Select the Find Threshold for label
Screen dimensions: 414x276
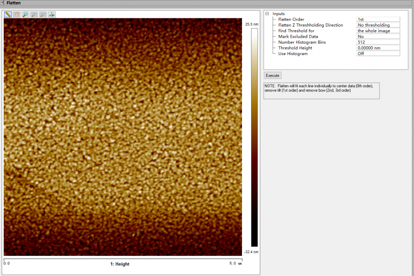click(x=296, y=31)
